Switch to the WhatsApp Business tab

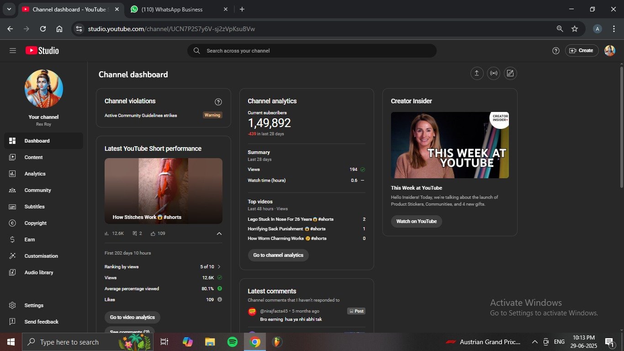(178, 9)
